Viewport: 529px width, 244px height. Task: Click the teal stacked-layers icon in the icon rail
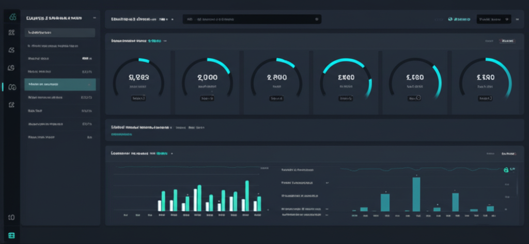click(x=11, y=235)
